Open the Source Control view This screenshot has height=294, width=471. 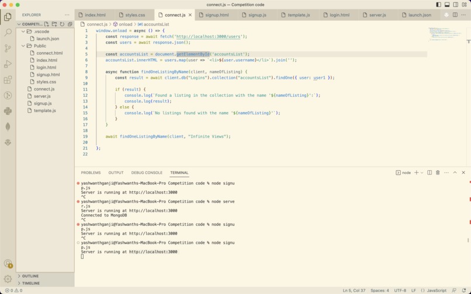8,48
